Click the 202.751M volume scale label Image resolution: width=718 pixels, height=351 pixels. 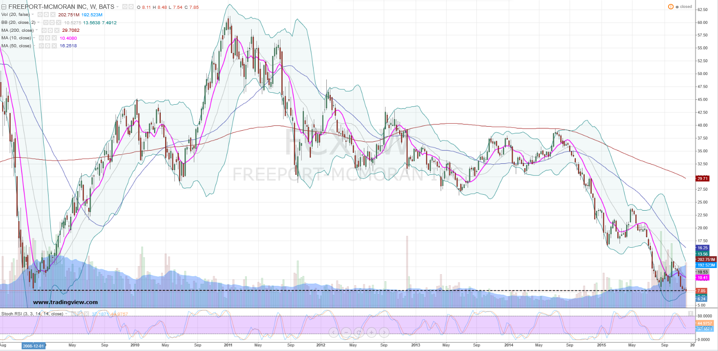click(706, 260)
